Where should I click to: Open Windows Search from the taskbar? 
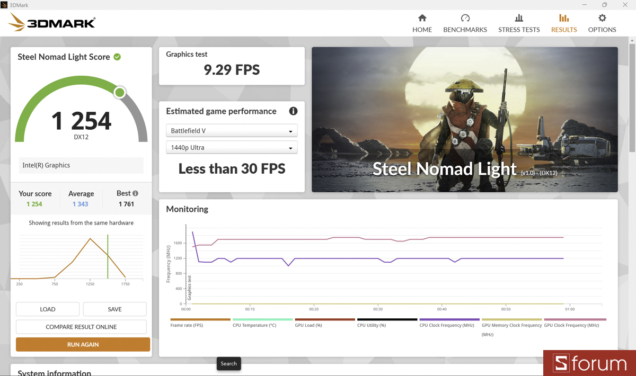click(x=228, y=363)
